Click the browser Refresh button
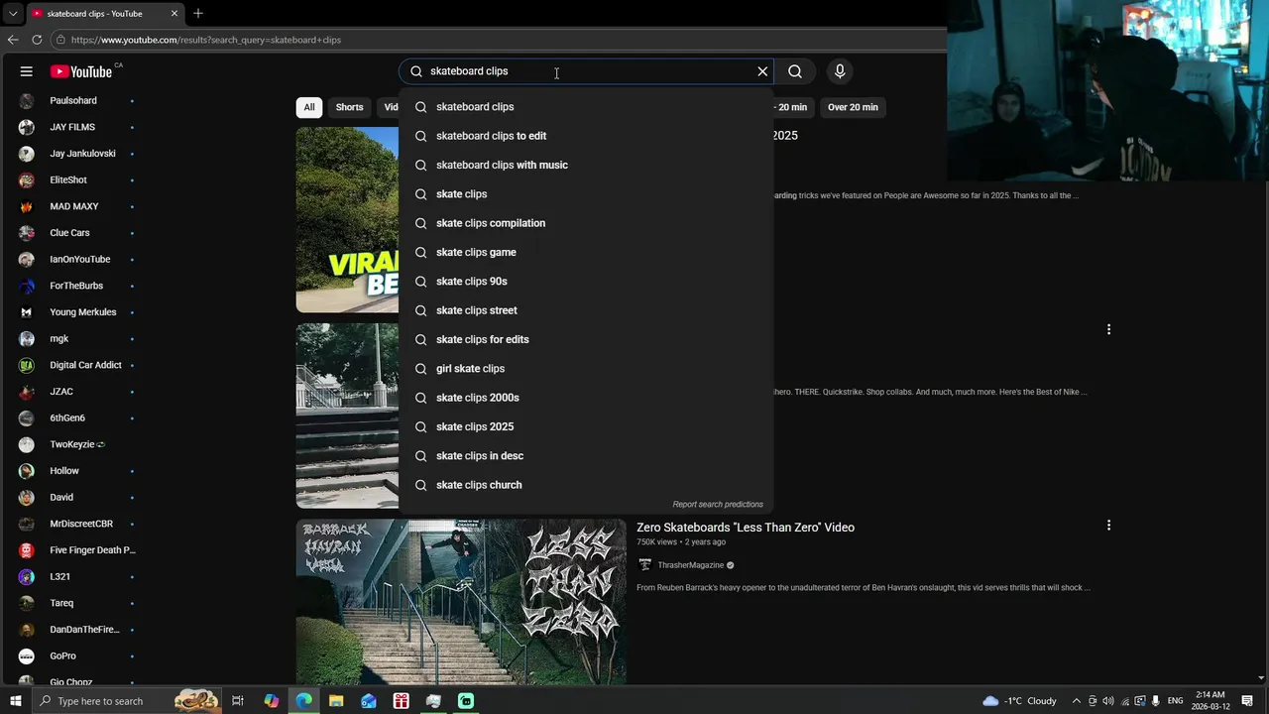The image size is (1269, 714). point(37,40)
